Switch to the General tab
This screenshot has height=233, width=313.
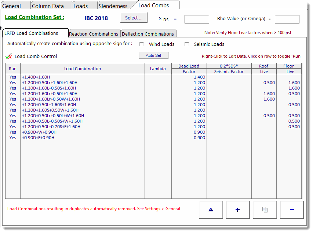(12, 6)
